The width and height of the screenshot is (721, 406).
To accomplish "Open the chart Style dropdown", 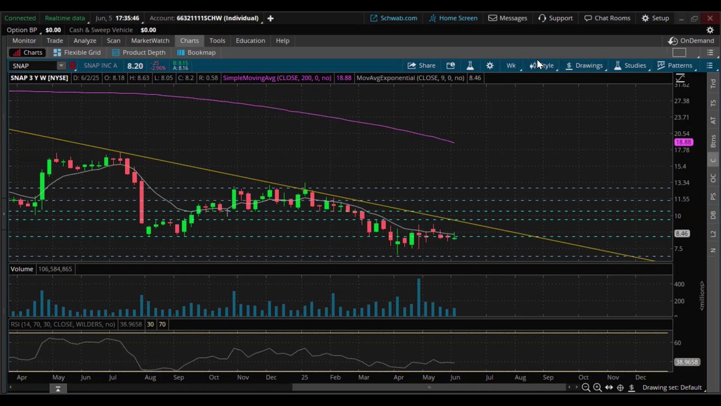I will pyautogui.click(x=542, y=66).
